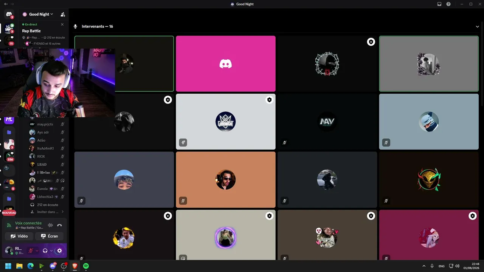Click moderator shield badge on GoodNight tile

tap(269, 100)
